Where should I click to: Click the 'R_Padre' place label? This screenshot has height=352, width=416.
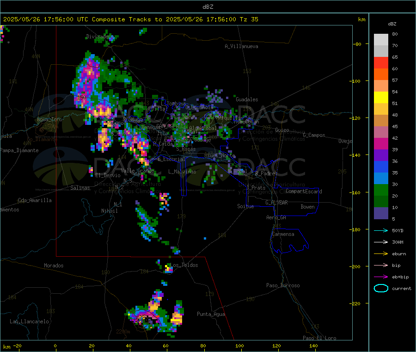(x=265, y=173)
